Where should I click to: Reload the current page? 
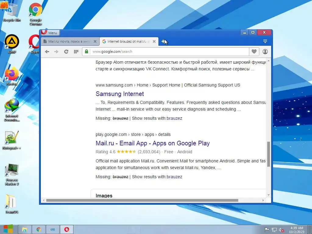66,52
